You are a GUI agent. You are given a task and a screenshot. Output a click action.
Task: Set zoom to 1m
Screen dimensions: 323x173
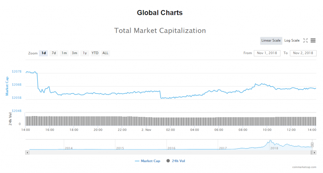(x=64, y=53)
